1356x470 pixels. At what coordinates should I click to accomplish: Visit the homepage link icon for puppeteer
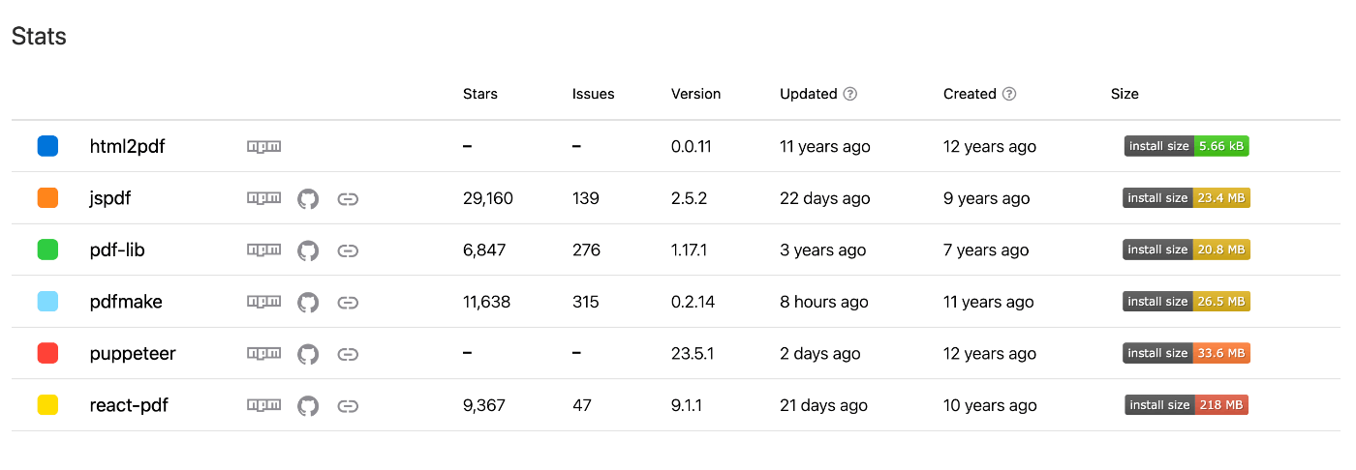pos(348,354)
